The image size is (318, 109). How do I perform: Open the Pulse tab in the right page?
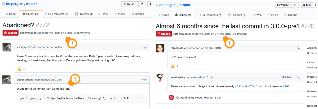click(273, 15)
